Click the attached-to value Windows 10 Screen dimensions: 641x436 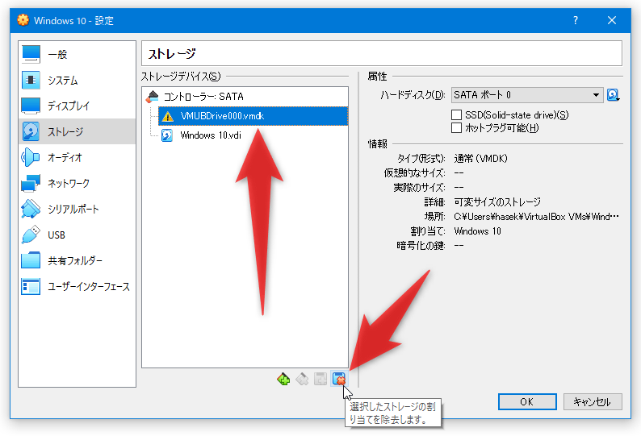[x=477, y=231]
